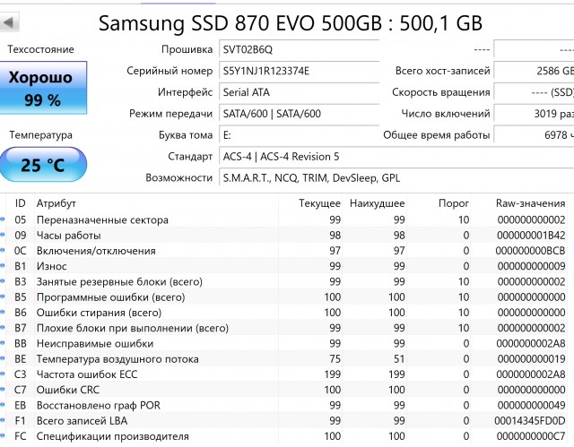The width and height of the screenshot is (574, 447).
Task: Click the status dot for attribute BE
Action: (3, 359)
